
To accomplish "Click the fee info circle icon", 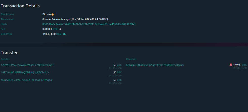I will 60,29.
